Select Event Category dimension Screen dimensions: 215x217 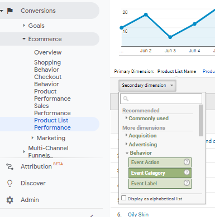(x=160, y=173)
